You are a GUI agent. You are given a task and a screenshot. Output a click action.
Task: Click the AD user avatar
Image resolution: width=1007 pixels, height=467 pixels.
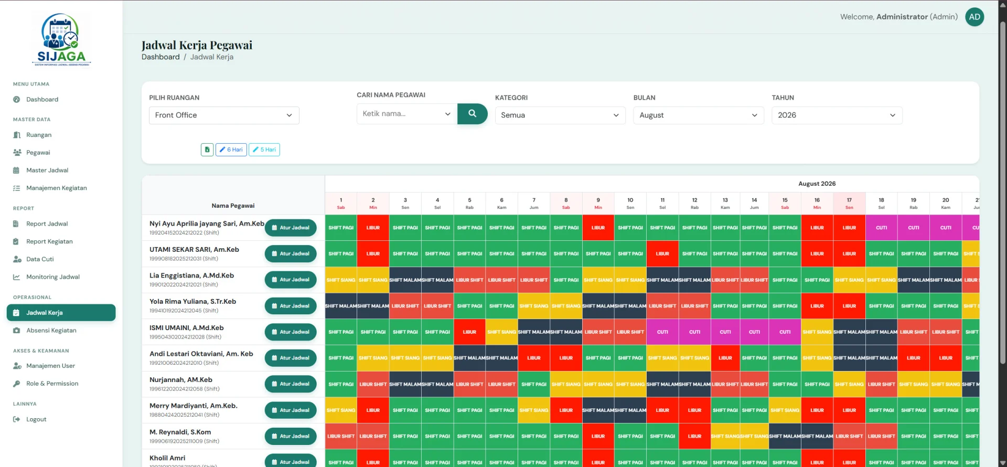click(974, 17)
